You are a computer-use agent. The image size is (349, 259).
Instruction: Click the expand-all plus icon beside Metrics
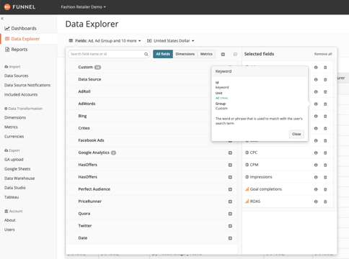pyautogui.click(x=223, y=55)
